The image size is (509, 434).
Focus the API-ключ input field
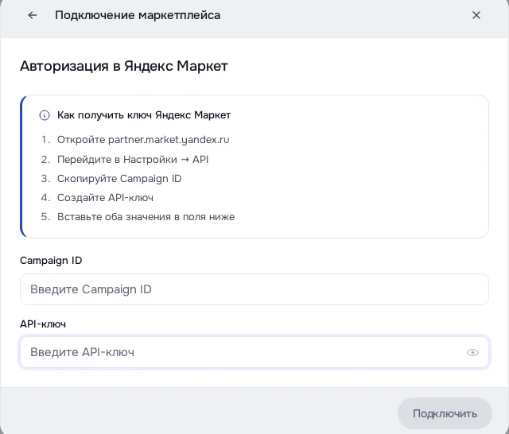click(254, 352)
